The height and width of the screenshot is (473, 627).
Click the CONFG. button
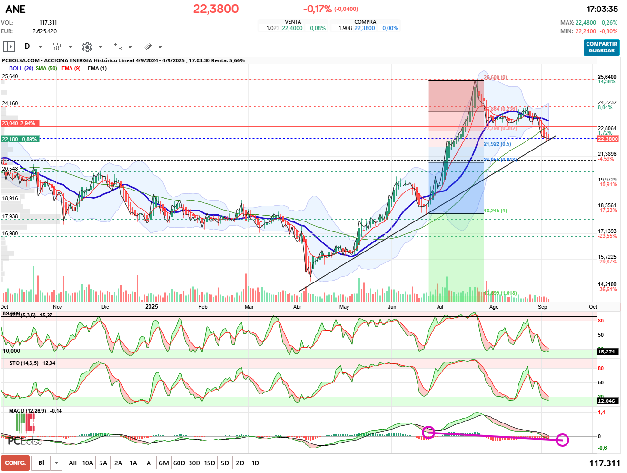click(15, 463)
